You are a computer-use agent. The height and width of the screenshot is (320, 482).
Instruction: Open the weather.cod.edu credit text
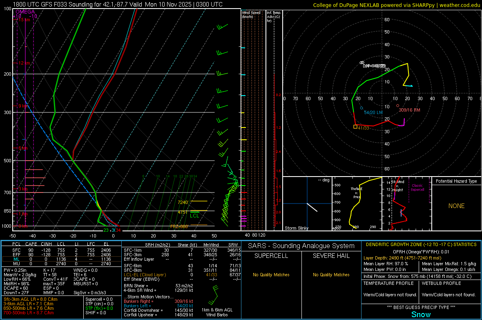click(x=460, y=5)
